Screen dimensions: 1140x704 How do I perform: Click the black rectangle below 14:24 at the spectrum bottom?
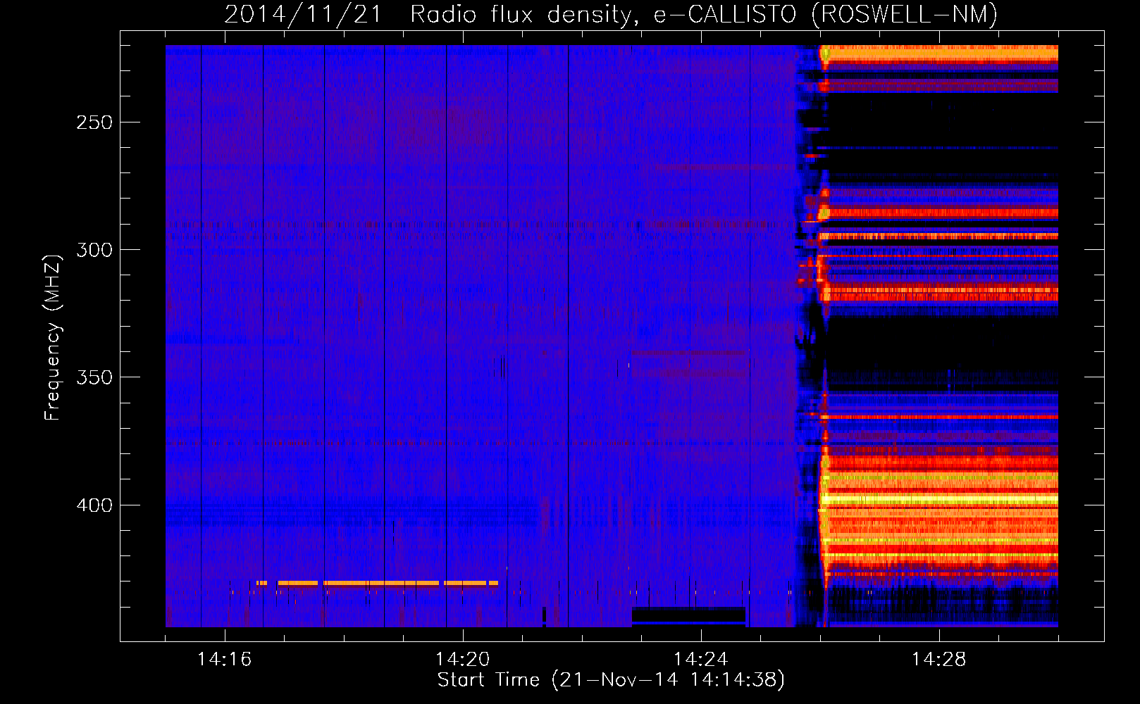pos(688,615)
